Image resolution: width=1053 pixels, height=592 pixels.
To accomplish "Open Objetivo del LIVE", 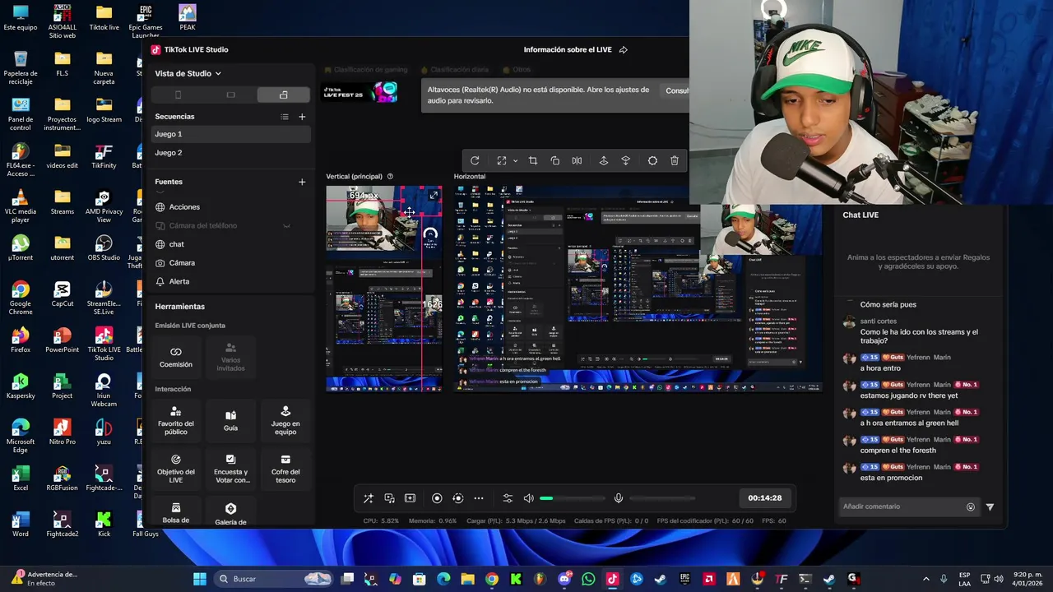I will click(x=176, y=469).
